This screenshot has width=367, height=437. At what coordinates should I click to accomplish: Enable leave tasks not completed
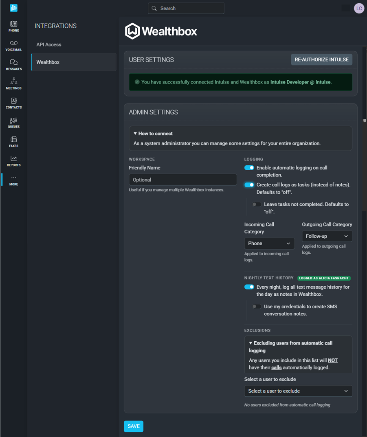tap(257, 204)
